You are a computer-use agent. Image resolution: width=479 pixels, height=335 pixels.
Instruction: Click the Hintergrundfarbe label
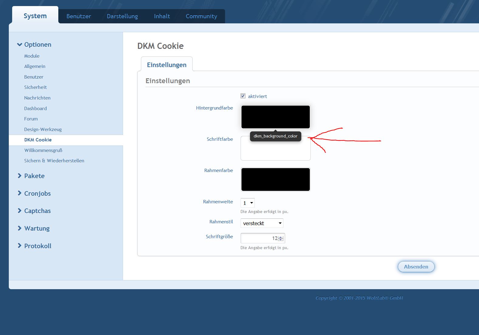pos(214,108)
